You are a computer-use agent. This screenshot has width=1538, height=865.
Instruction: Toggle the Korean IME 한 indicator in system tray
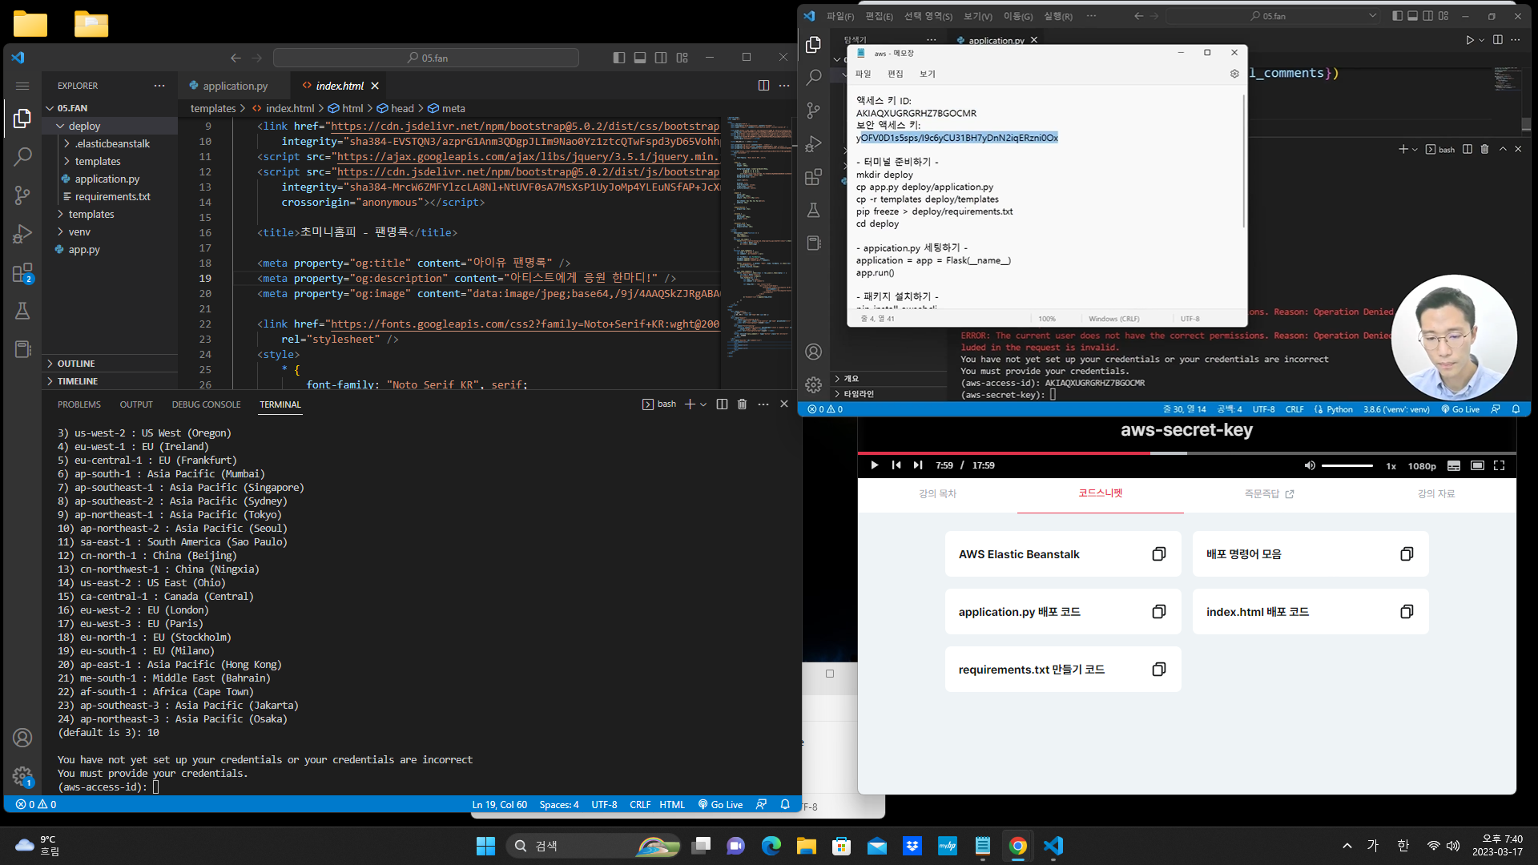tap(1403, 846)
